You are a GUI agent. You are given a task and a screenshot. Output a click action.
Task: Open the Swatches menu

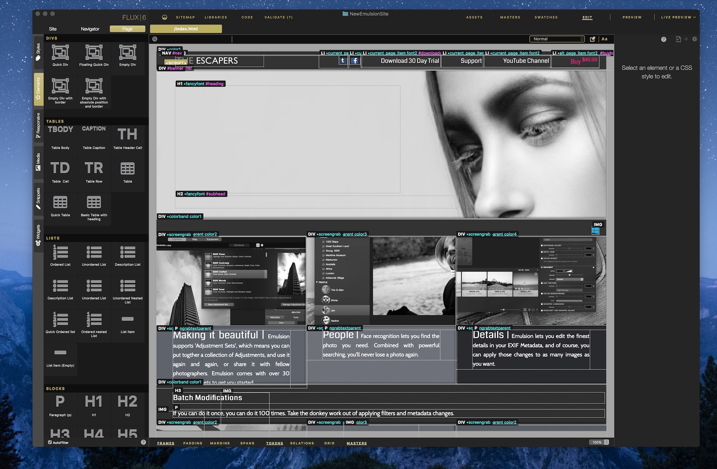[546, 17]
